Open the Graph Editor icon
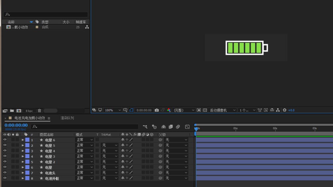This screenshot has height=187, width=333. point(187,127)
